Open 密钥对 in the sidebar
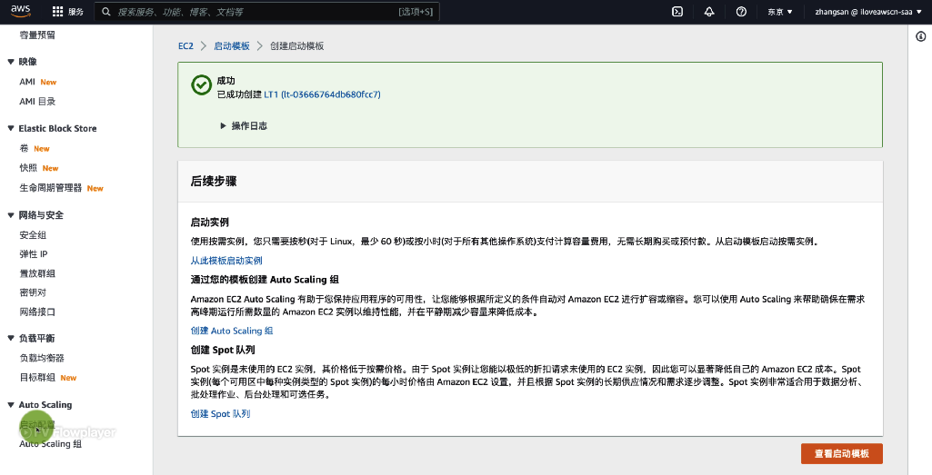Screen dimensions: 932x475 click(x=33, y=292)
